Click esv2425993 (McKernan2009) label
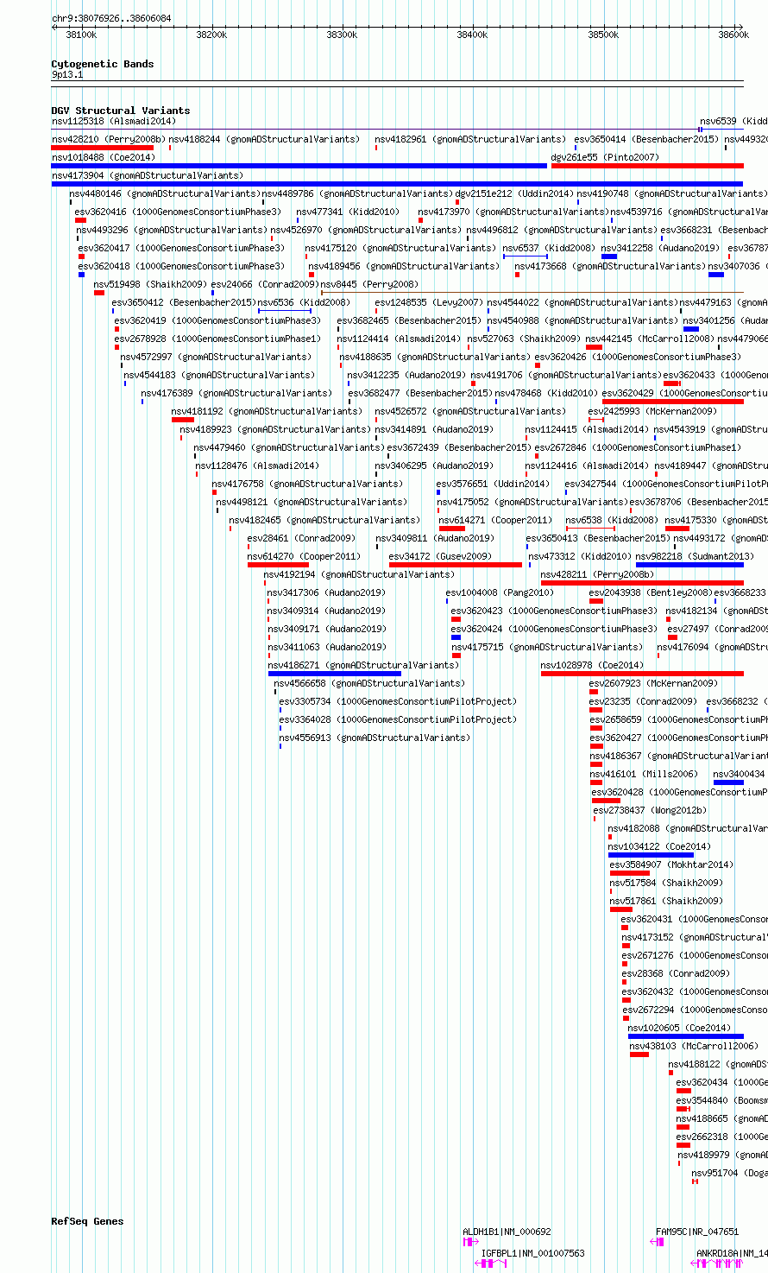The image size is (768, 1273). pos(652,411)
